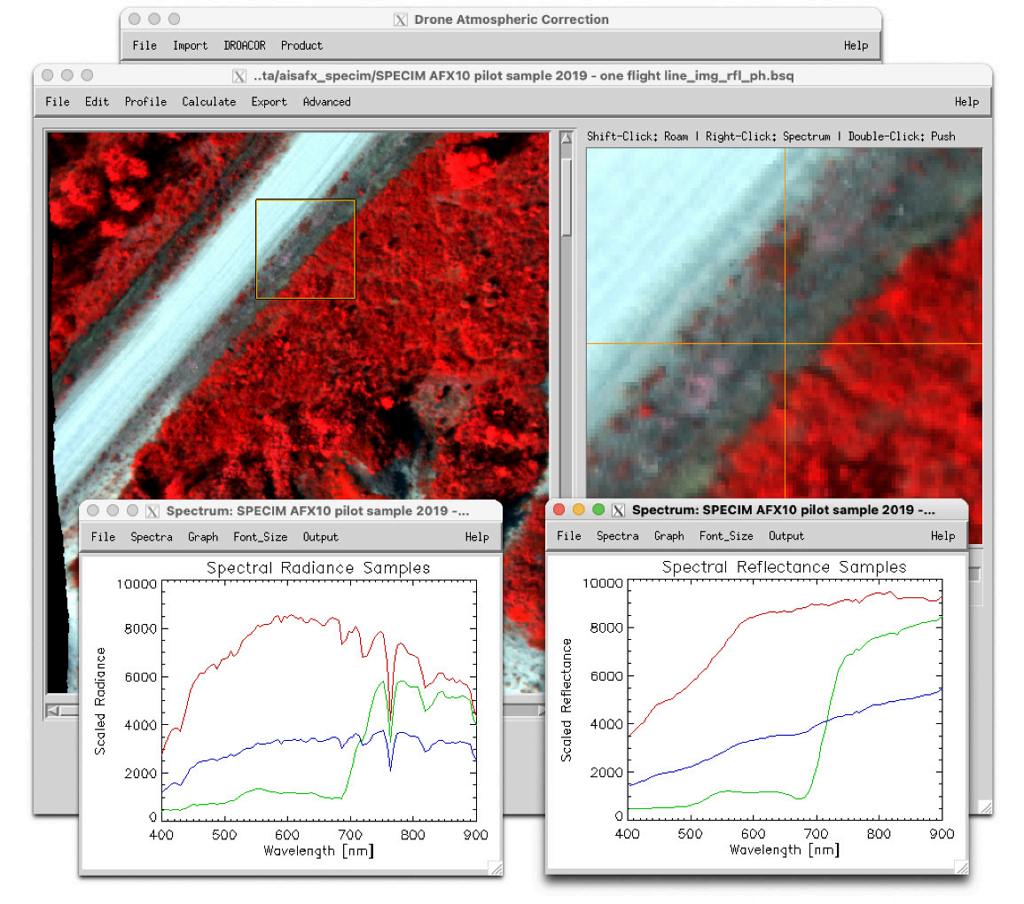Click resize grip of Spectral Reflectance window

[x=960, y=866]
